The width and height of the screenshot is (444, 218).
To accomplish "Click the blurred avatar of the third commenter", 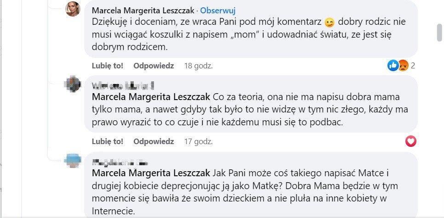I will point(73,160).
